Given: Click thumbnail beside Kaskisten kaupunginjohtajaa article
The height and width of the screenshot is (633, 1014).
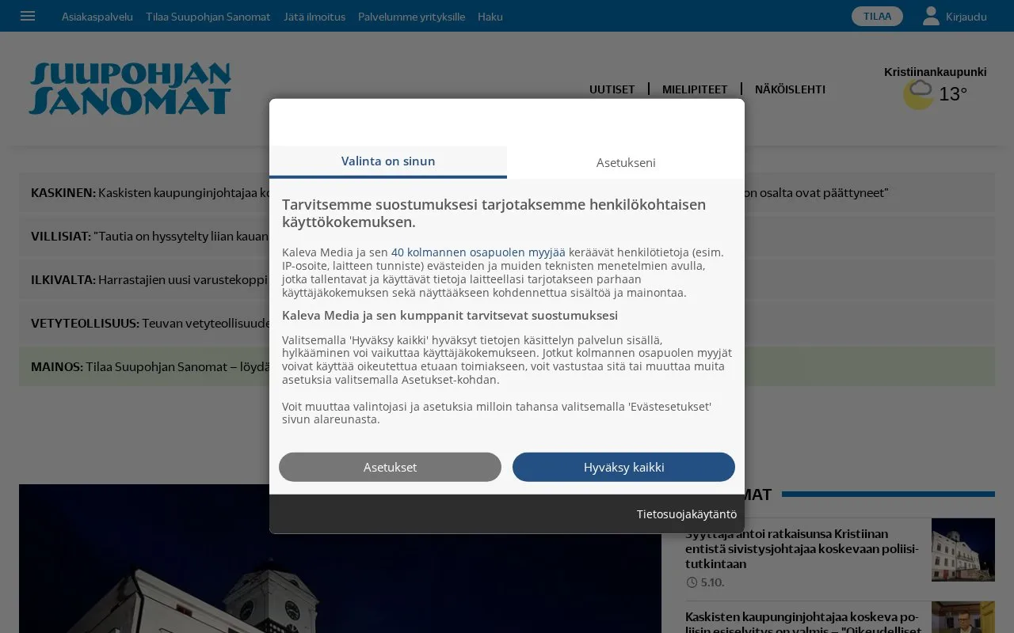Looking at the screenshot, I should click(x=963, y=617).
